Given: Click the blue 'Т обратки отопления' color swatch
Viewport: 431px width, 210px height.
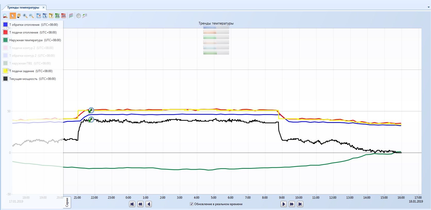Looking at the screenshot, I should (x=5, y=25).
